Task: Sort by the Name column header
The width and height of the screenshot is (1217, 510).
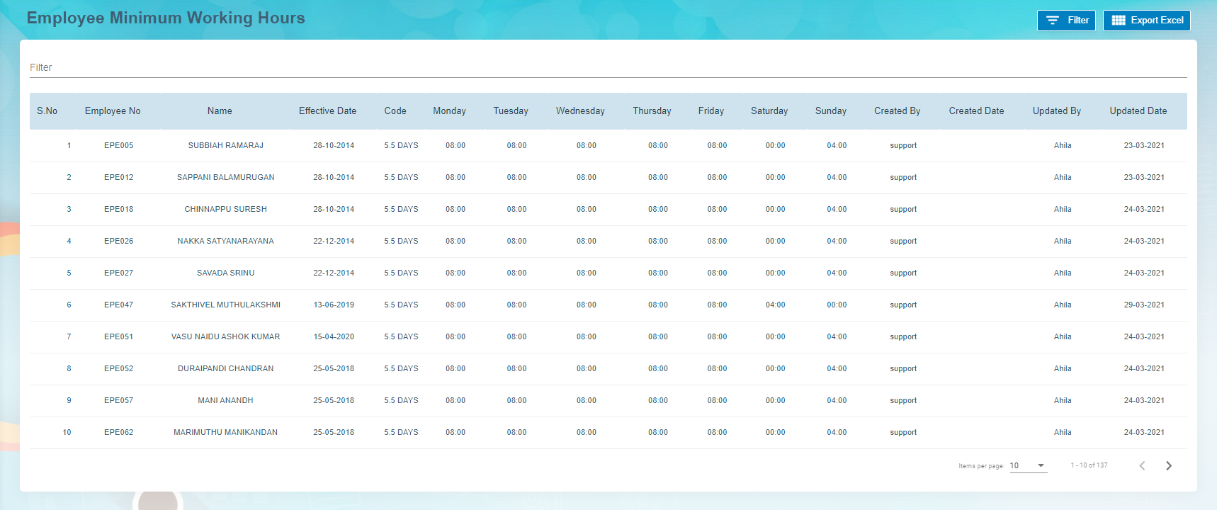Action: coord(220,111)
